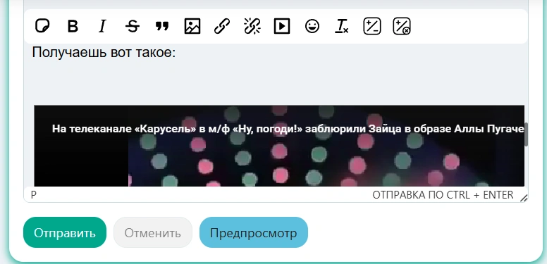Image resolution: width=547 pixels, height=264 pixels.
Task: Insert an image via toolbar icon
Action: [192, 26]
